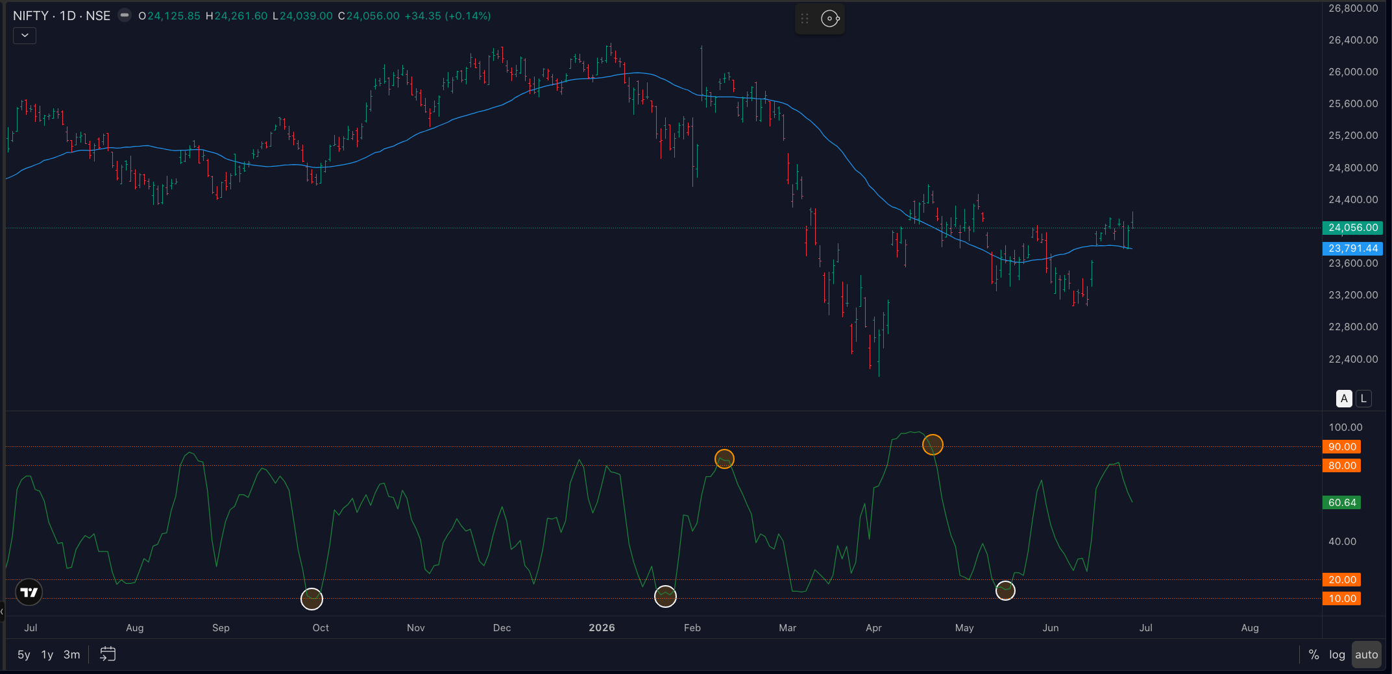This screenshot has width=1392, height=674.
Task: Click the open value 24,125.85
Action: (x=174, y=16)
